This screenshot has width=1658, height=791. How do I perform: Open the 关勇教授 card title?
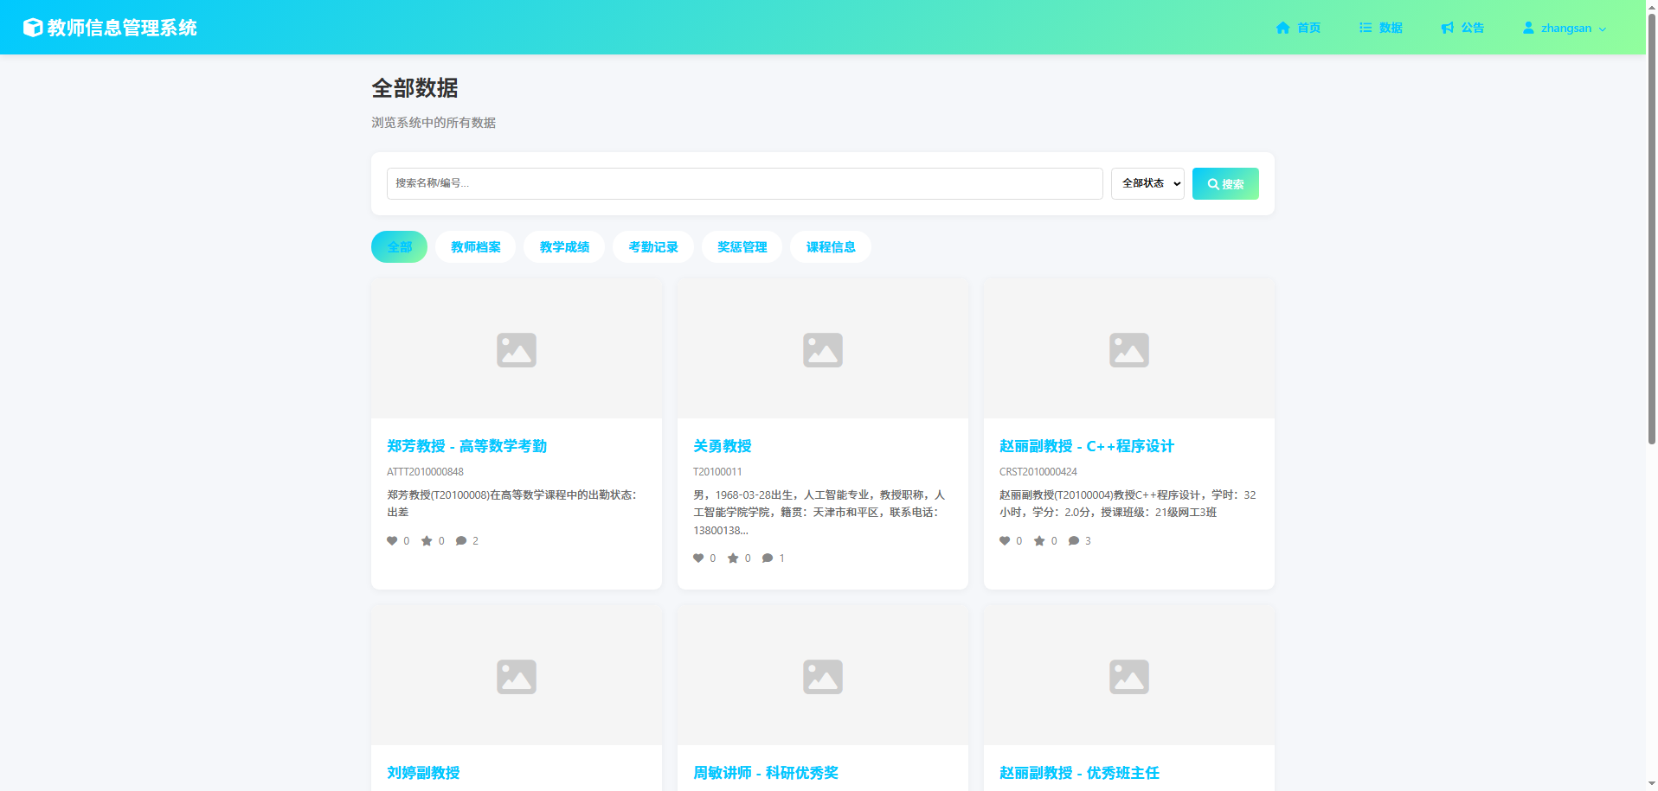[x=723, y=446]
